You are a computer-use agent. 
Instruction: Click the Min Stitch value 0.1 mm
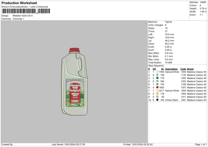coord(169,56)
